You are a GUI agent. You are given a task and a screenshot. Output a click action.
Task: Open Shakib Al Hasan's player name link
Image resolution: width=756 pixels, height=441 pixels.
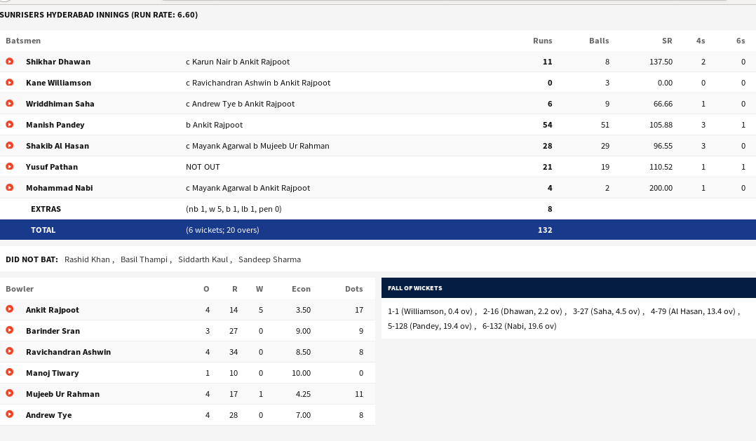click(x=58, y=146)
